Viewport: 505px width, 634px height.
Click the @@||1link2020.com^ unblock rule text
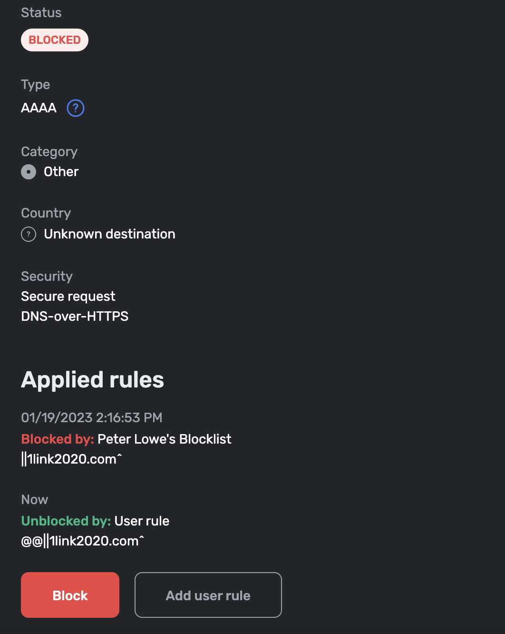coord(82,541)
